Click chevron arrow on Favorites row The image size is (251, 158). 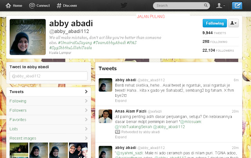pyautogui.click(x=86, y=119)
